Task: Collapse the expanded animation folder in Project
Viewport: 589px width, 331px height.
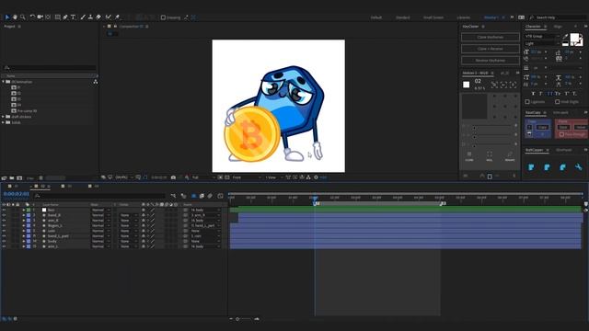Action: coord(4,82)
